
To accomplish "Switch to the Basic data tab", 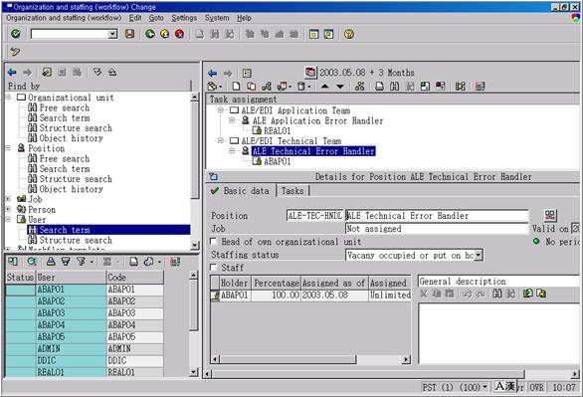I will 240,191.
